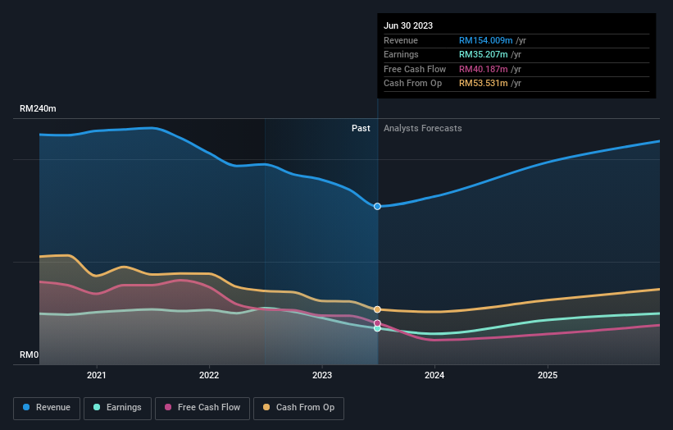The width and height of the screenshot is (673, 430).
Task: Click the Past section label
Action: click(361, 129)
